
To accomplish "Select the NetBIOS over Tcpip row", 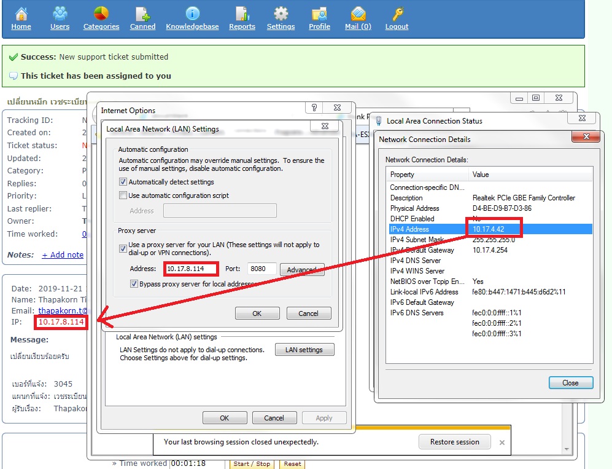I will (x=490, y=282).
